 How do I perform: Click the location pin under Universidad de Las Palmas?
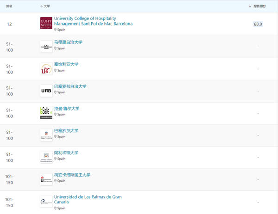click(55, 208)
